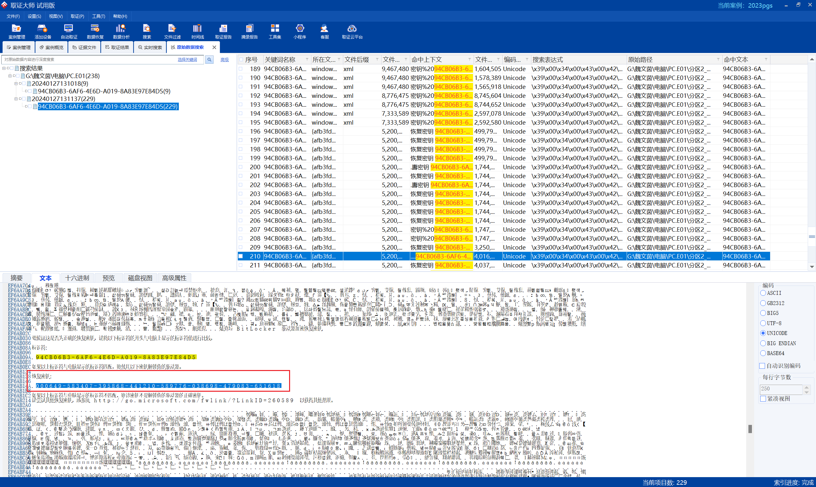816x487 pixels.
Task: Start 自动取证 from the toolbar
Action: [69, 32]
